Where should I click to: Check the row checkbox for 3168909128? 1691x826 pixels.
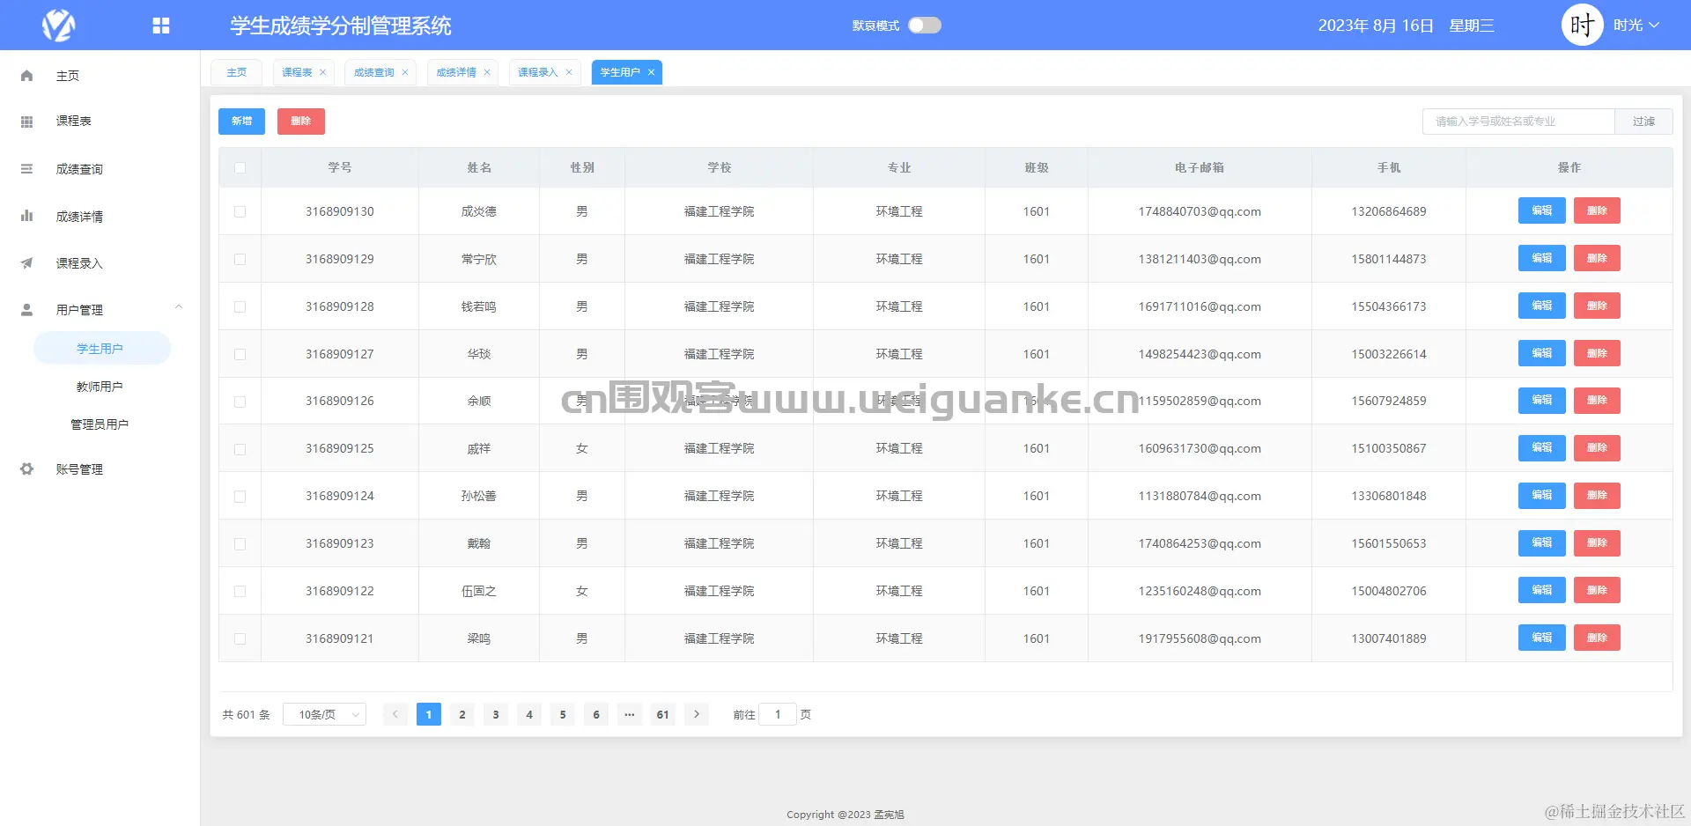(x=240, y=306)
